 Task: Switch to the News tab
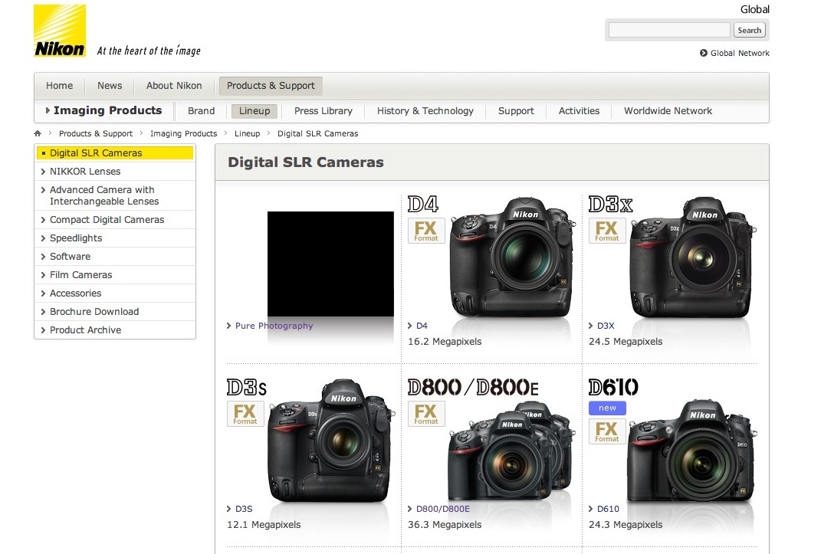109,86
